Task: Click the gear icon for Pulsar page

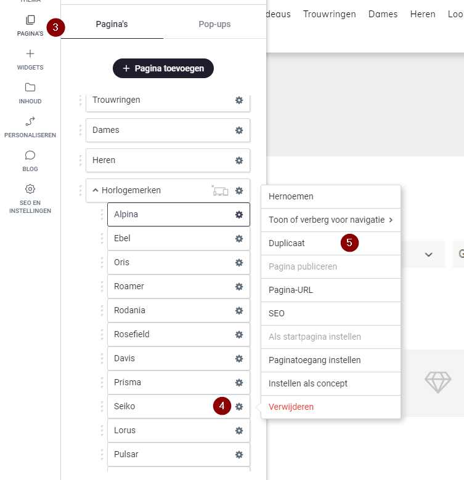Action: tap(239, 455)
